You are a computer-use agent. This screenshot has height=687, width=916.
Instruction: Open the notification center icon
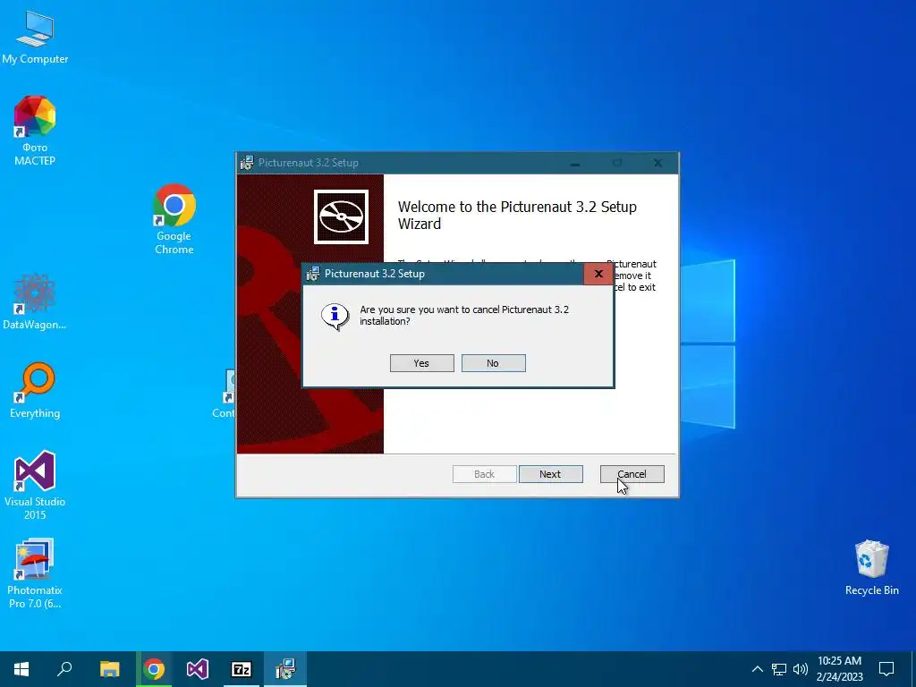point(886,669)
